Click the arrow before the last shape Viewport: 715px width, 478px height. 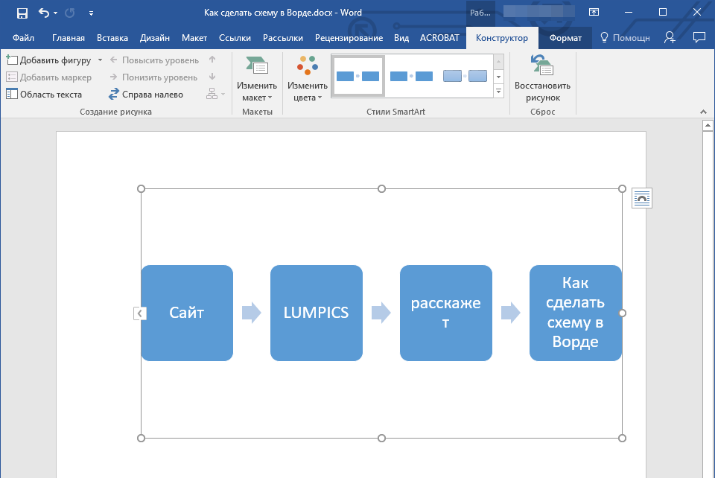[x=511, y=313]
